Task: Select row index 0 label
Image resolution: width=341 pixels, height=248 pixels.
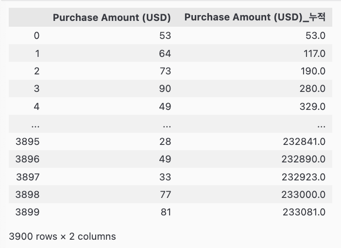Action: pyautogui.click(x=36, y=36)
